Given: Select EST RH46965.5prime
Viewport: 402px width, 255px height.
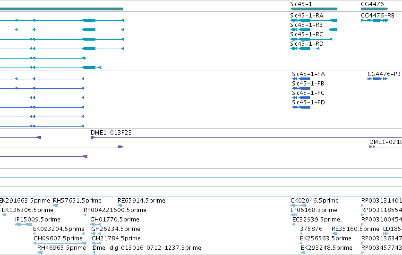Looking at the screenshot, I should click(61, 248).
